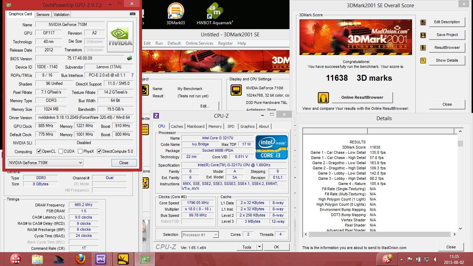
Task: Open the 3DMark2001 Register menu
Action: (x=225, y=43)
